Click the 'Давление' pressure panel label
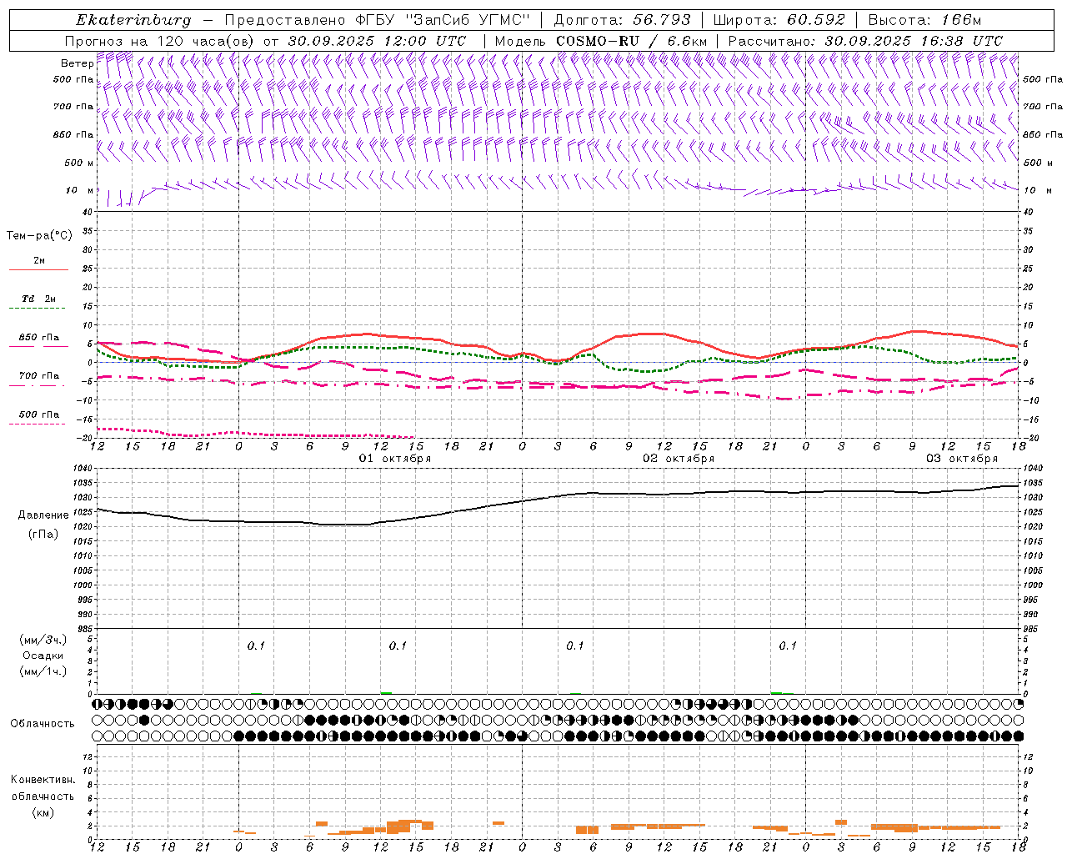1067x854 pixels. pos(43,515)
